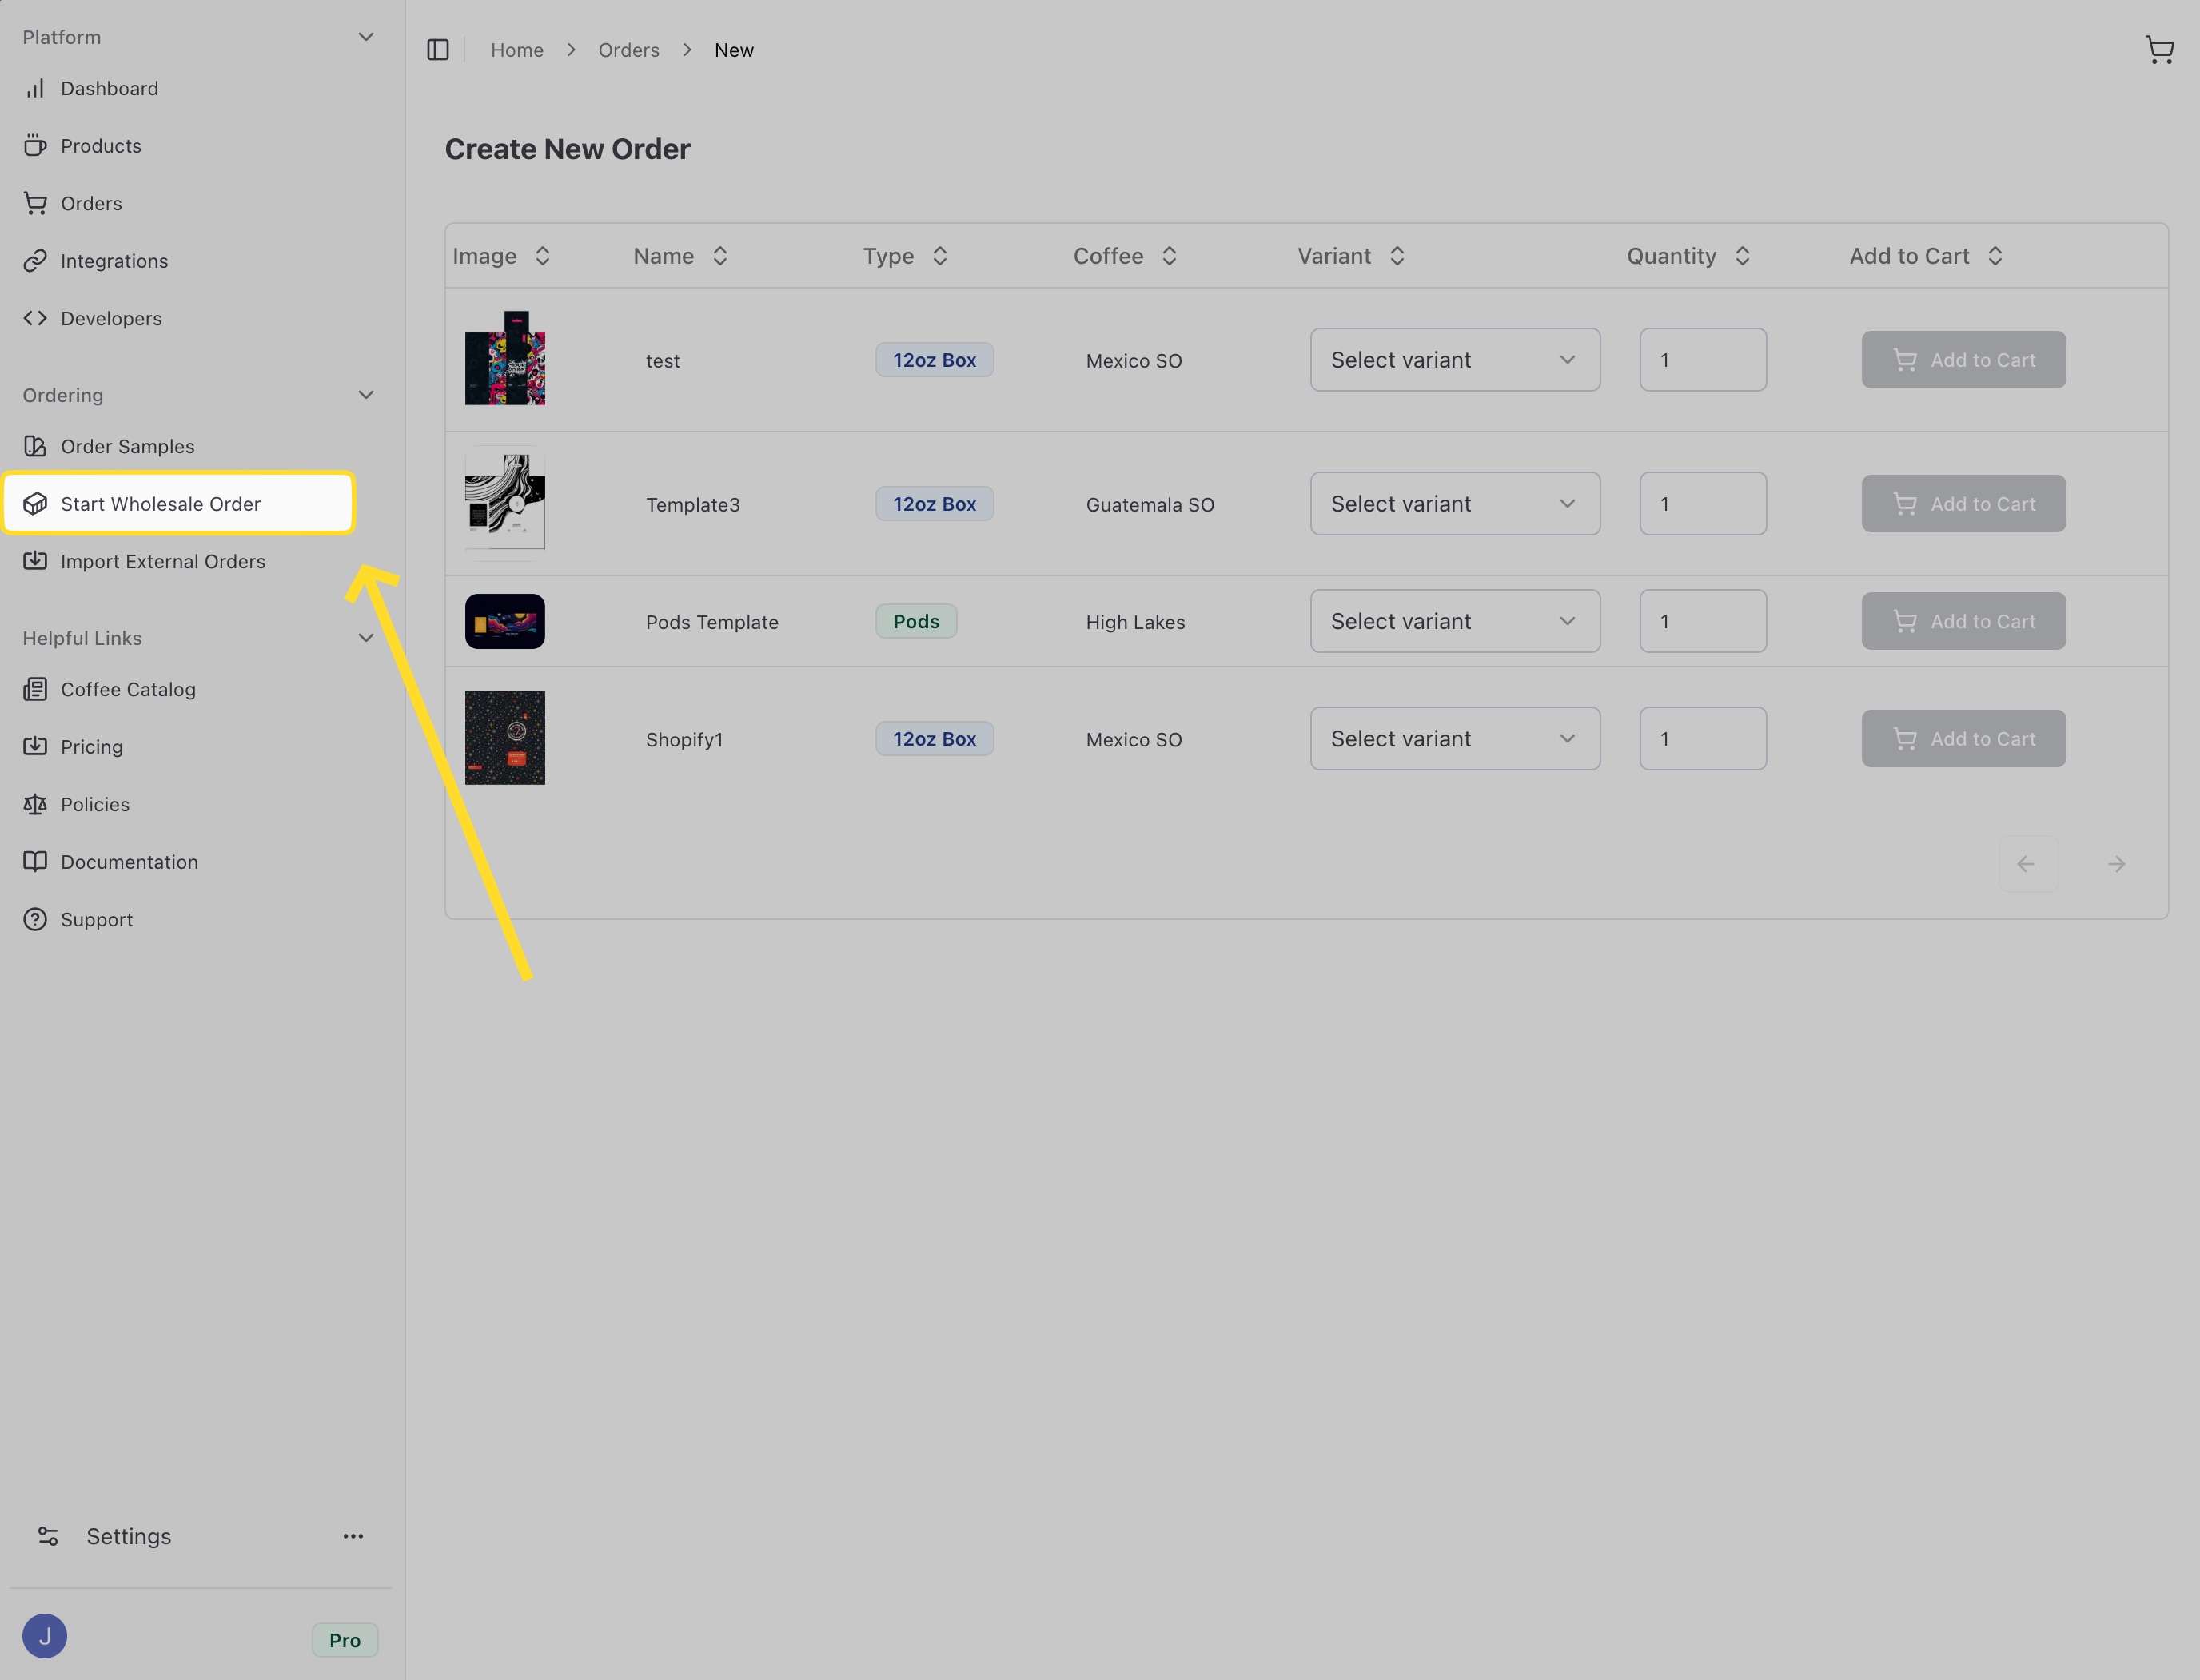Viewport: 2200px width, 1680px height.
Task: Toggle the sidebar panel icon
Action: coord(438,50)
